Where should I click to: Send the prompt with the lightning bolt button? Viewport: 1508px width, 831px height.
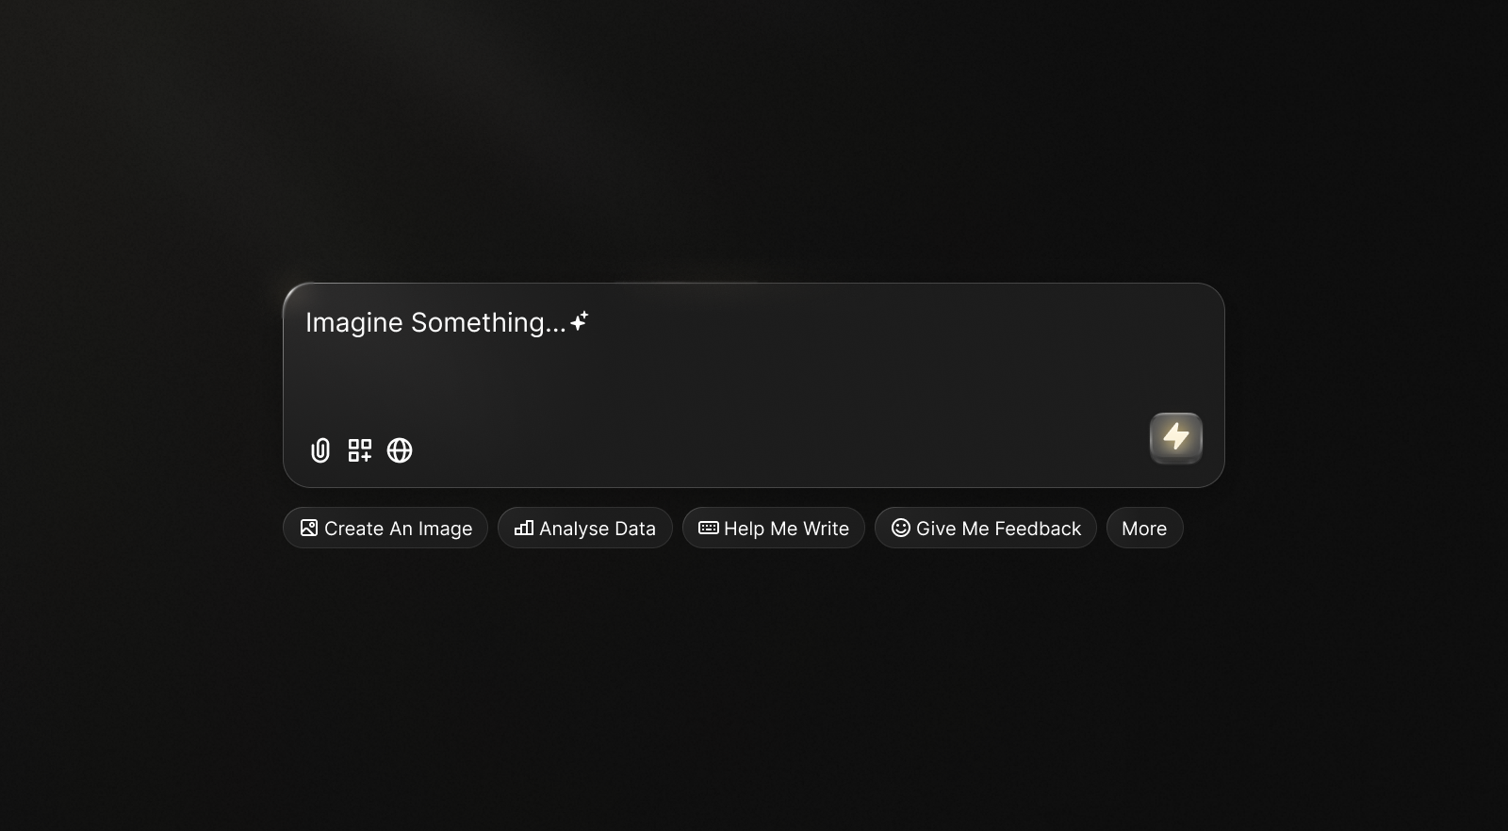click(1175, 437)
